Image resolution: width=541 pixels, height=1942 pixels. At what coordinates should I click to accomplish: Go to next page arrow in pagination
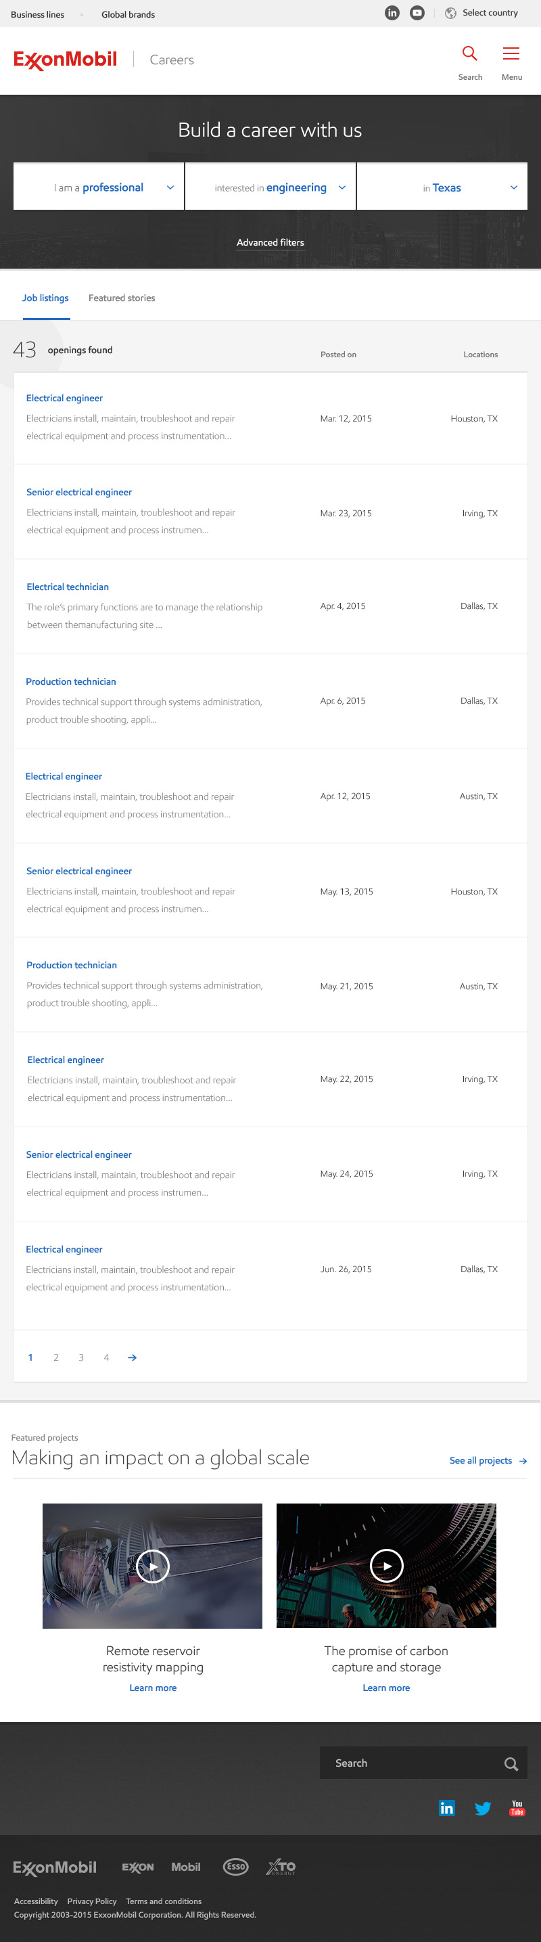pyautogui.click(x=132, y=1357)
